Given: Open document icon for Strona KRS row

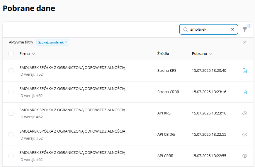Looking at the screenshot, I should click(x=244, y=71).
